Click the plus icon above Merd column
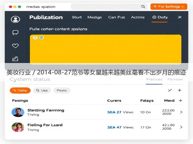Screen dimensions: 193x144 (x=179, y=90)
